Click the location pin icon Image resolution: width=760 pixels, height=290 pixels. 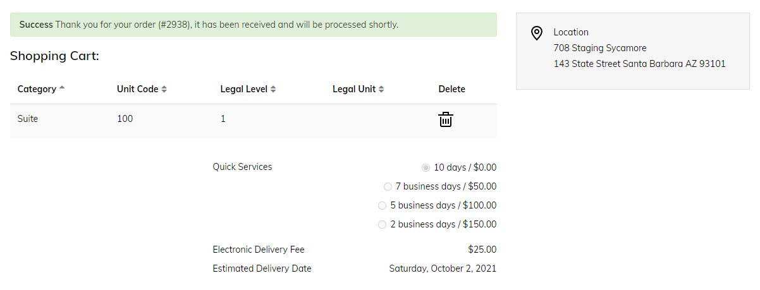(x=537, y=33)
